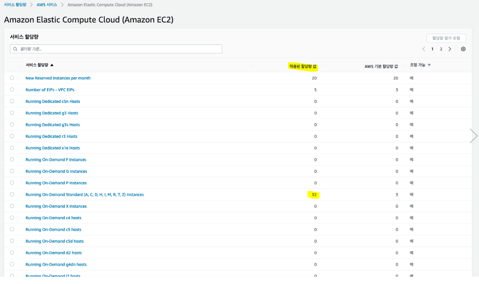Open Running Dedicated c5n Hosts link

(x=53, y=101)
